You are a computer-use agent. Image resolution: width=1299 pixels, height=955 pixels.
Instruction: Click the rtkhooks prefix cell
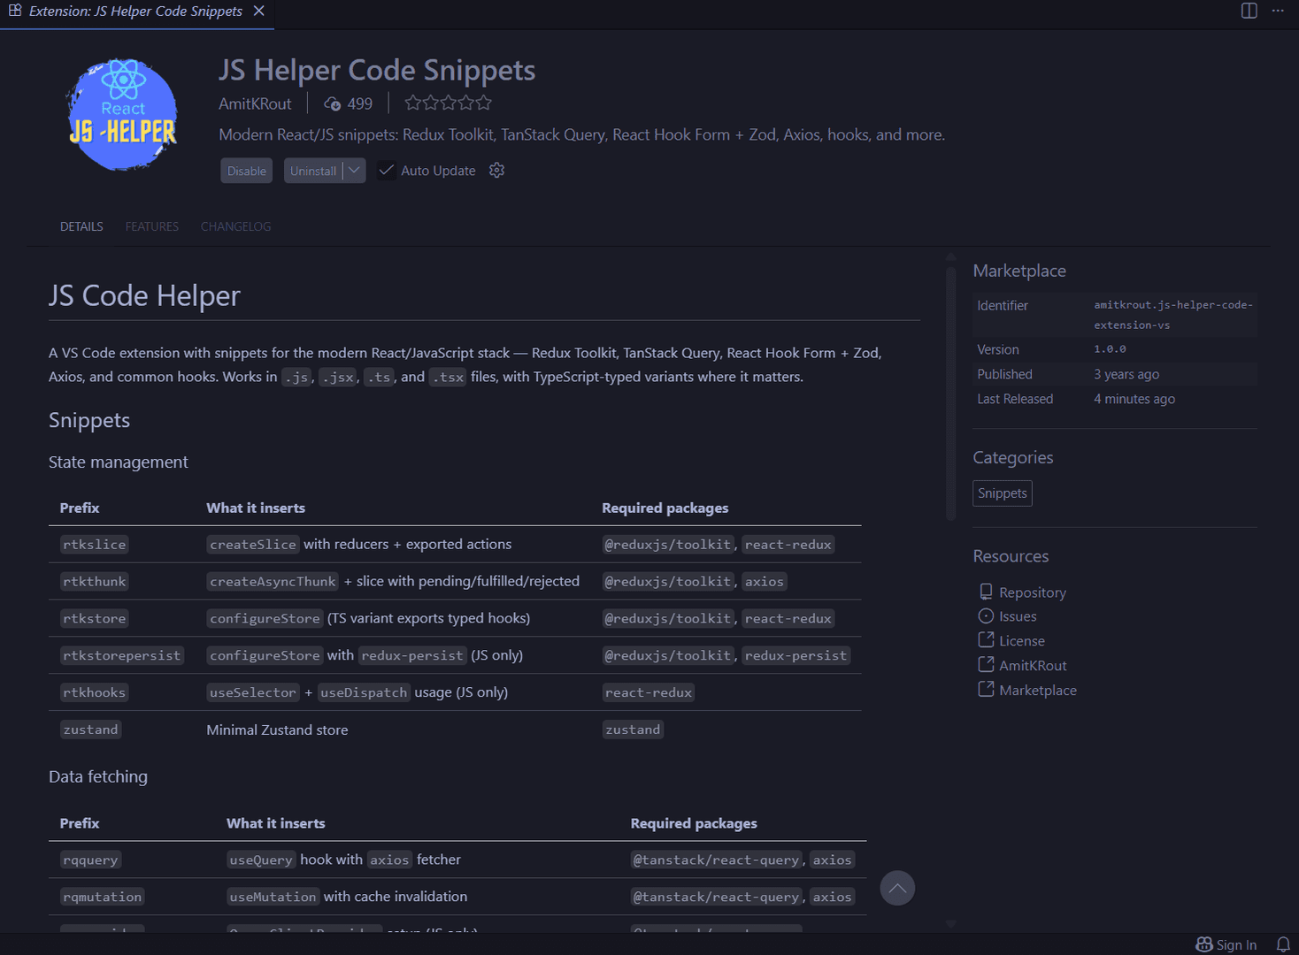95,693
